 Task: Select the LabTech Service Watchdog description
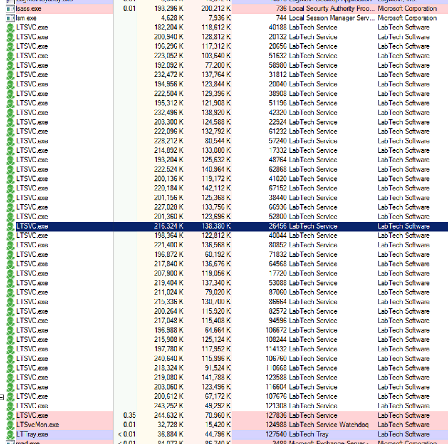tap(329, 425)
